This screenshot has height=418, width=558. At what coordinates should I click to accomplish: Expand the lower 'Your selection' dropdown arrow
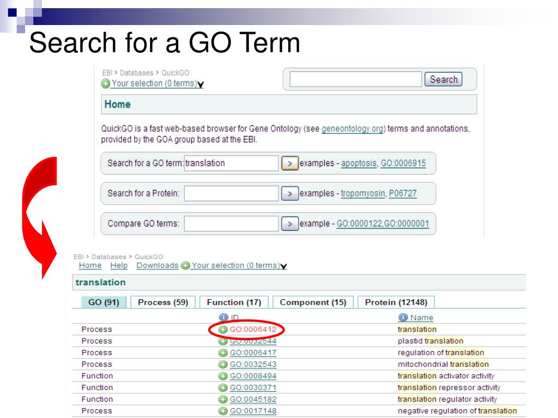coord(283,266)
